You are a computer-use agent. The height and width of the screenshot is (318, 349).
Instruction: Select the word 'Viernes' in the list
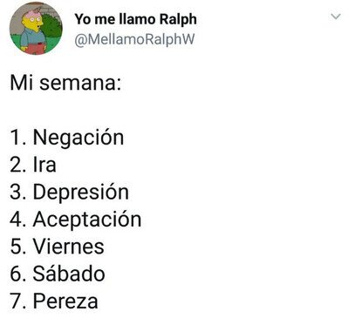point(69,247)
